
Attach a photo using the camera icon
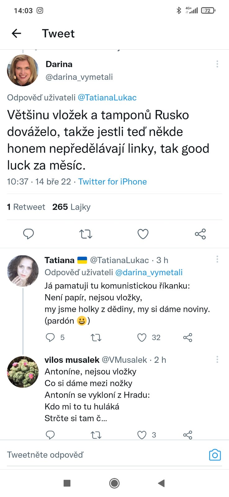point(215,455)
